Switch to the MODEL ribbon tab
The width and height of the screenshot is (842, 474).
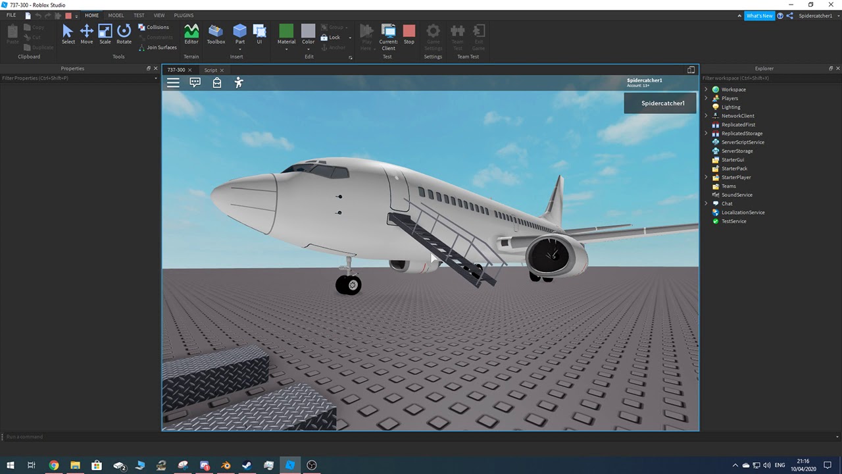(116, 15)
